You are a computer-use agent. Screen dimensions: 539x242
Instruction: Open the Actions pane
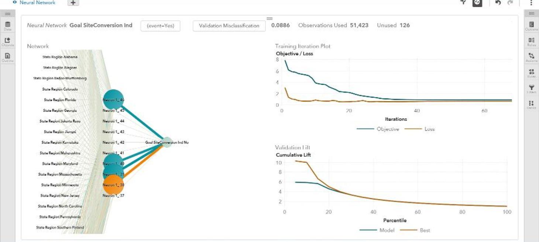pyautogui.click(x=531, y=57)
